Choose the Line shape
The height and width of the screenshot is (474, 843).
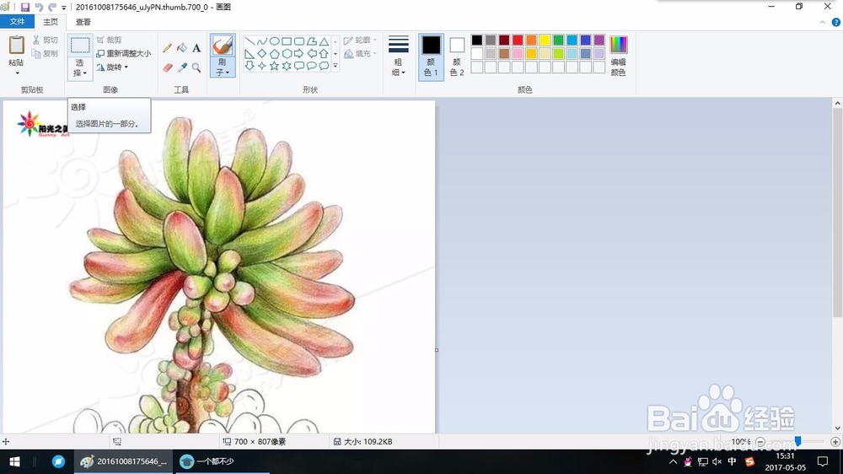tap(249, 41)
